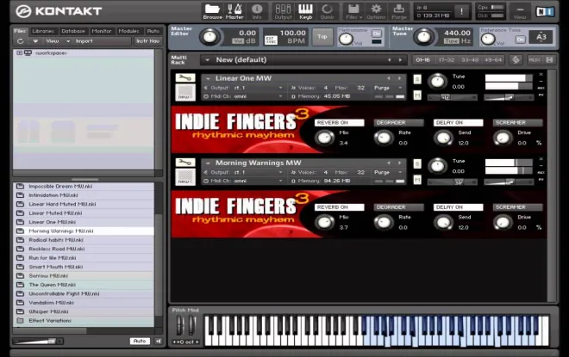Click the NI logo icon

pyautogui.click(x=545, y=11)
